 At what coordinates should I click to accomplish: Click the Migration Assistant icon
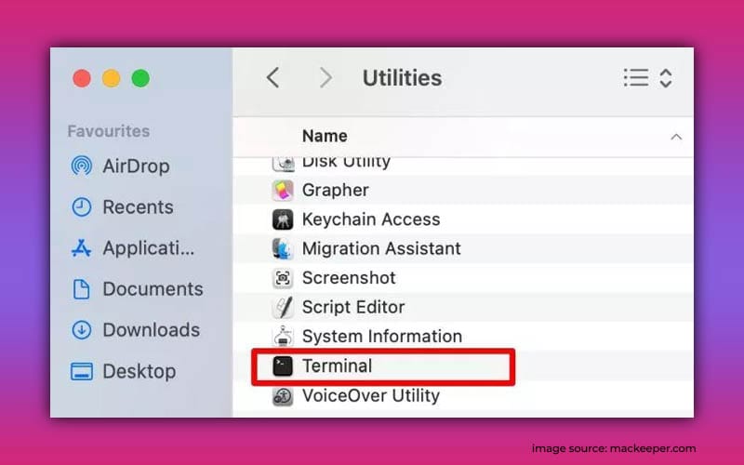[x=283, y=249]
